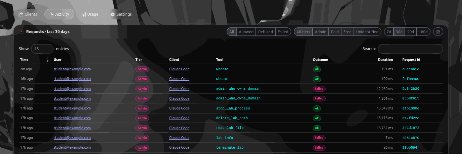Image resolution: width=462 pixels, height=154 pixels.
Task: Click the refresh icon beside the 180d filter
Action: [x=438, y=32]
